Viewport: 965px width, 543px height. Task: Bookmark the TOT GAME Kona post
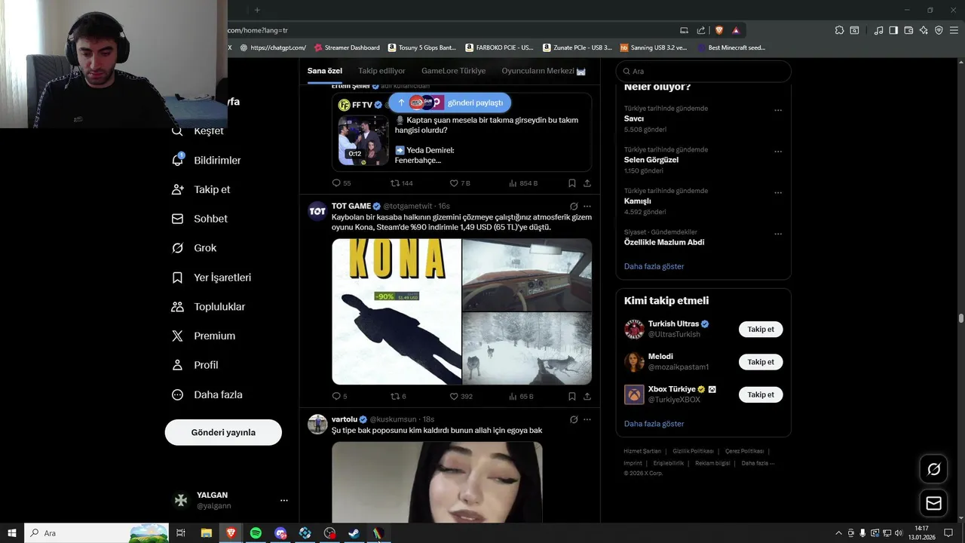tap(572, 396)
